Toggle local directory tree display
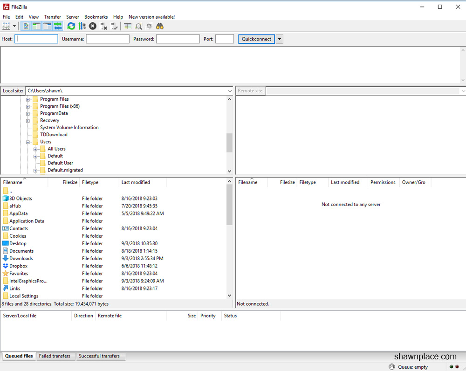This screenshot has width=466, height=371. 36,26
